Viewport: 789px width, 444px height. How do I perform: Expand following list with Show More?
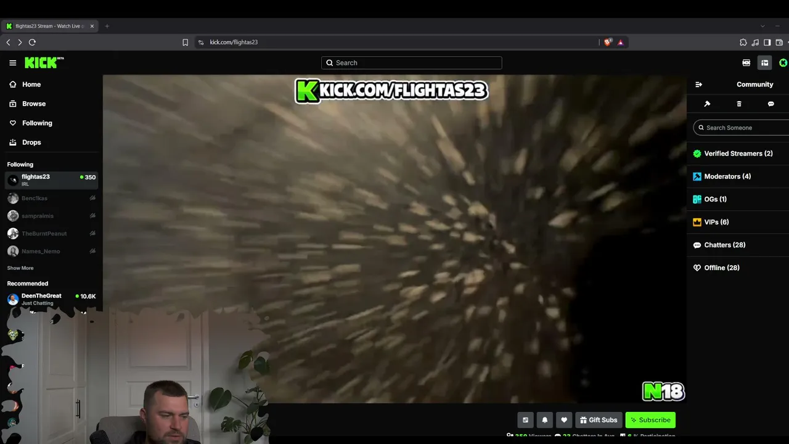[20, 268]
